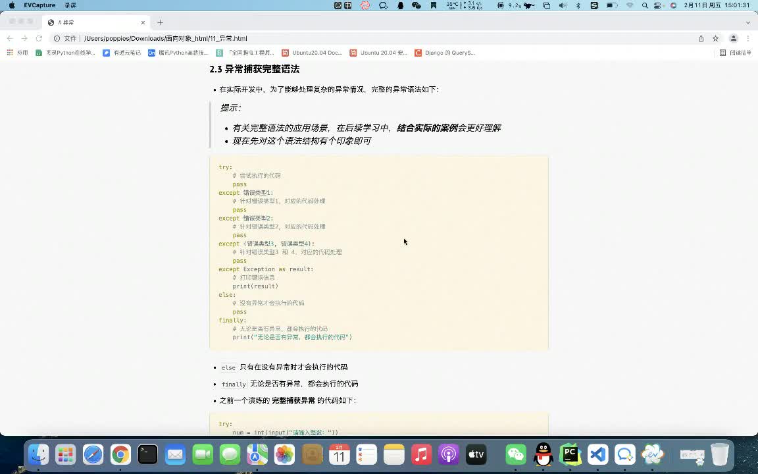The image size is (758, 474).
Task: Open Spotlight search in menu bar
Action: pyautogui.click(x=645, y=5)
